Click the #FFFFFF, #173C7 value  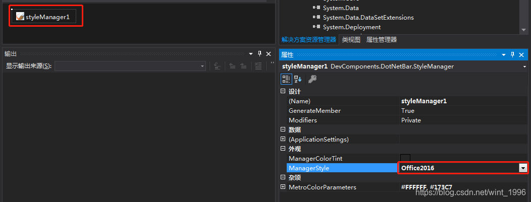tap(427, 187)
